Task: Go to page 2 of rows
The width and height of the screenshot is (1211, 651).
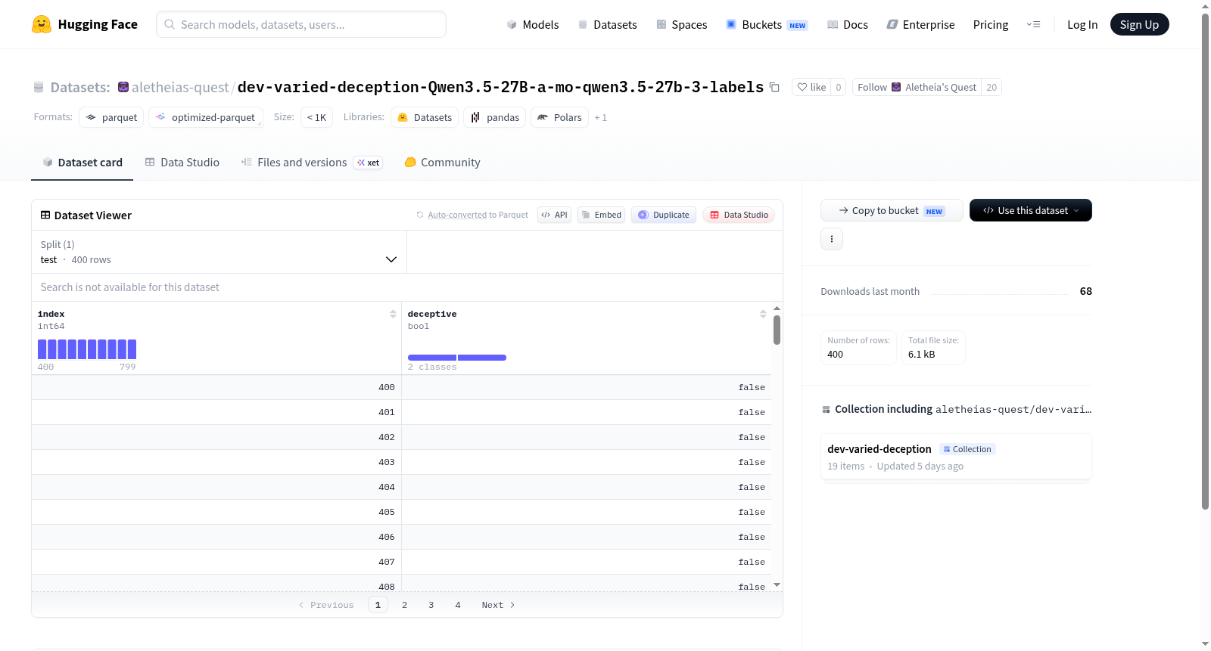Action: click(404, 605)
